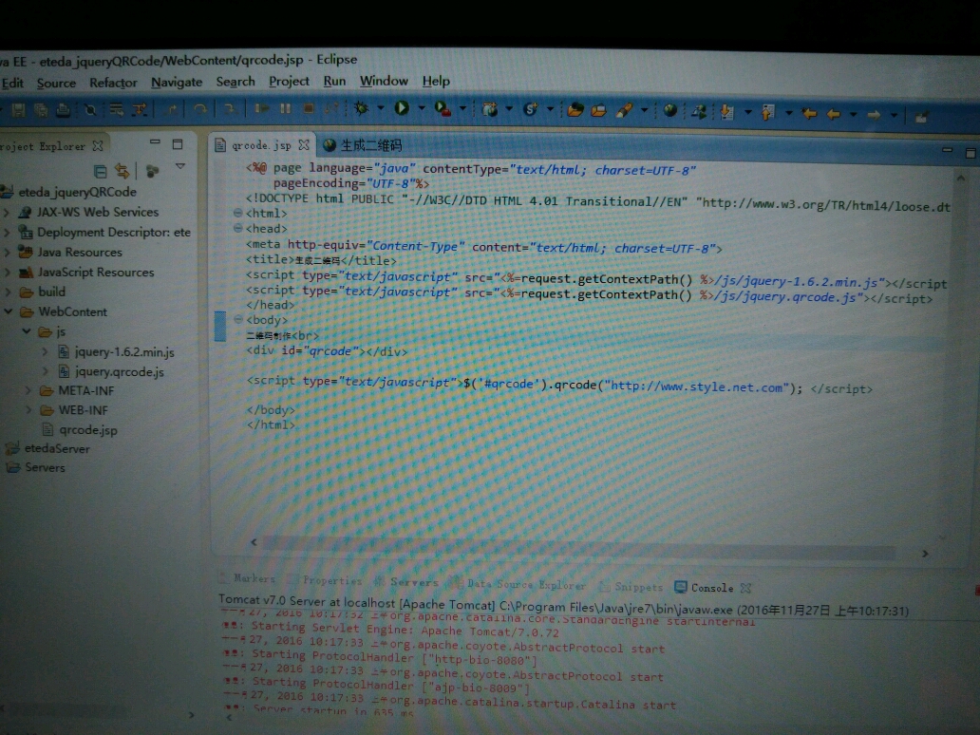Close the qrcode.jsp editor tab
This screenshot has width=980, height=735.
305,144
